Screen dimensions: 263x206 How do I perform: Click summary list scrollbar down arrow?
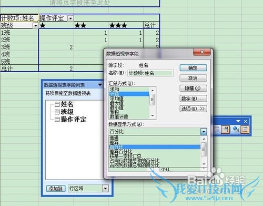[153, 116]
